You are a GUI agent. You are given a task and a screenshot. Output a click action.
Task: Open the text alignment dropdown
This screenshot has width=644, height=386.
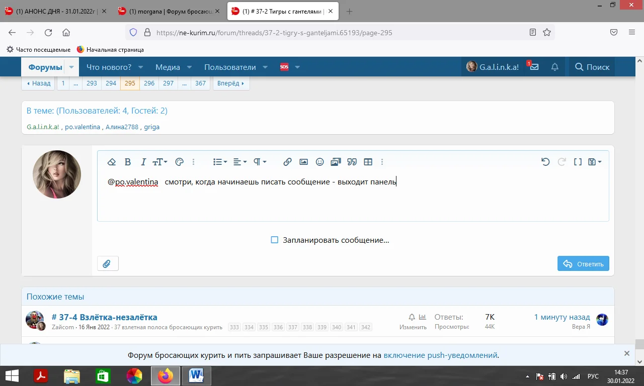(240, 162)
